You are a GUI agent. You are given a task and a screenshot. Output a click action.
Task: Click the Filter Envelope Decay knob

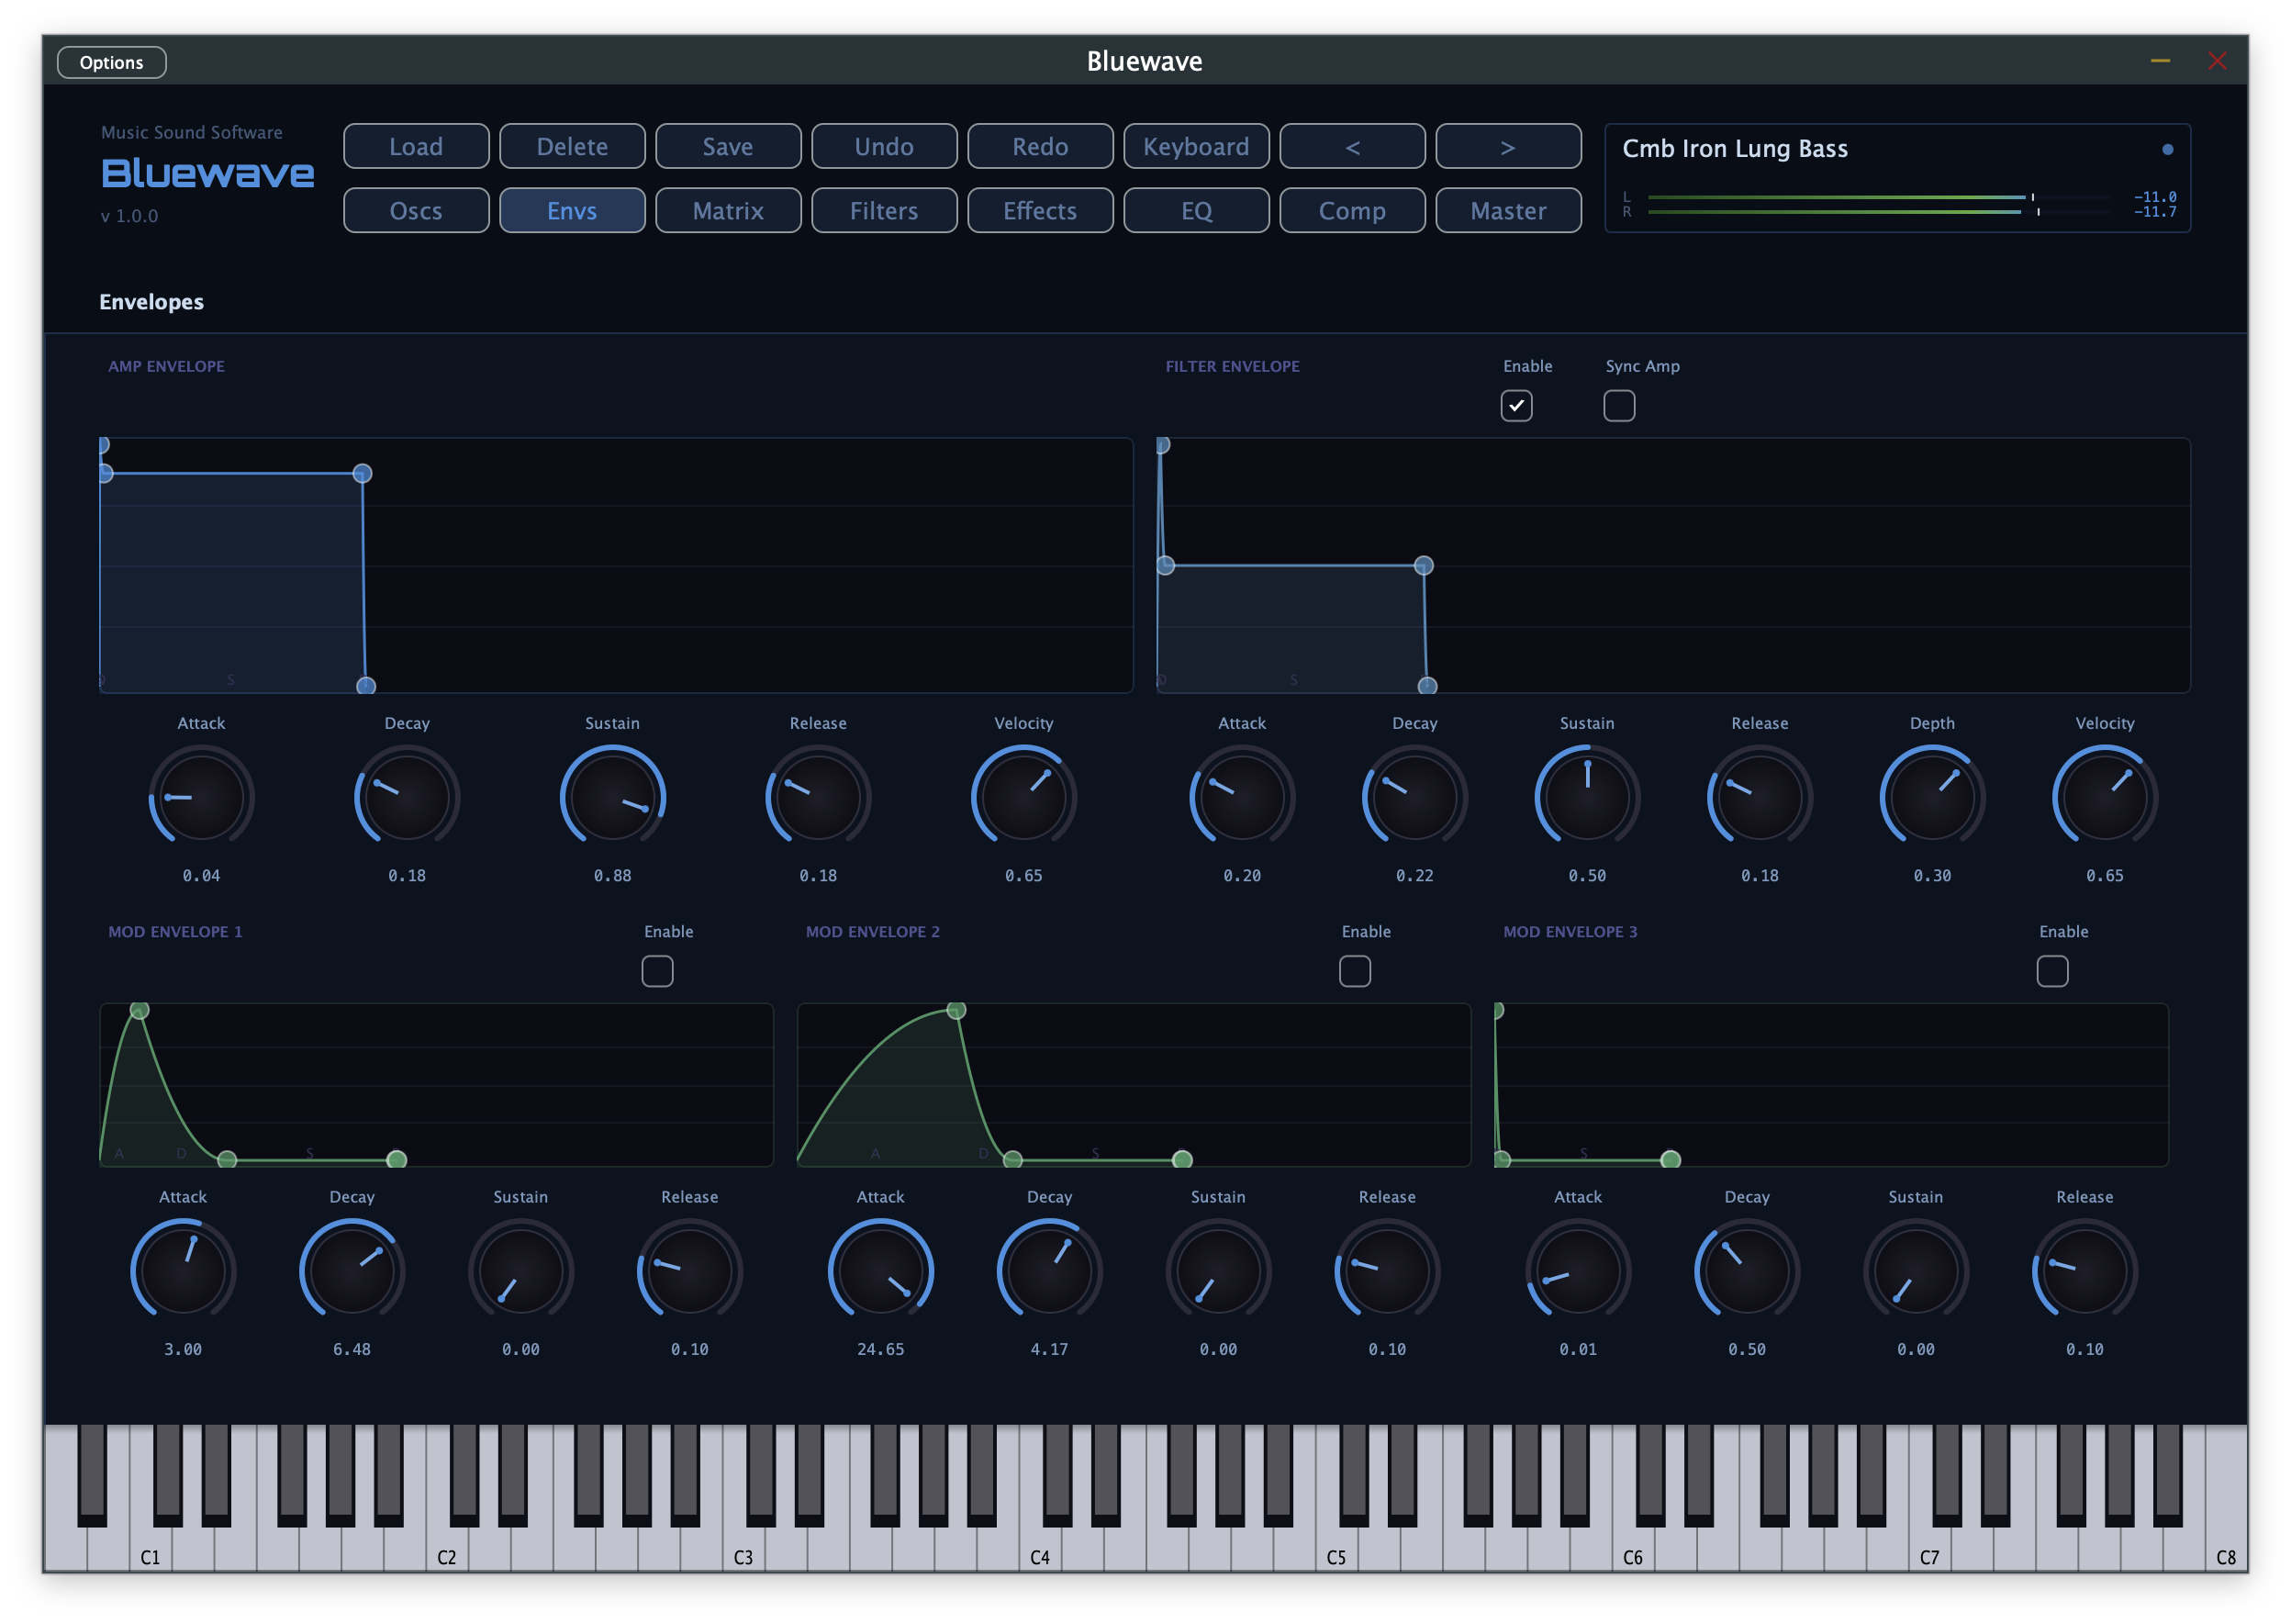tap(1414, 798)
